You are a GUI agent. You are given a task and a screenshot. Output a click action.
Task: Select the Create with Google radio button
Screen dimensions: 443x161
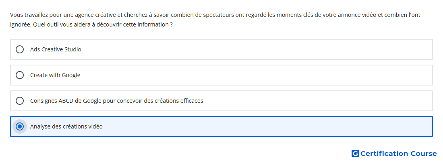(19, 75)
